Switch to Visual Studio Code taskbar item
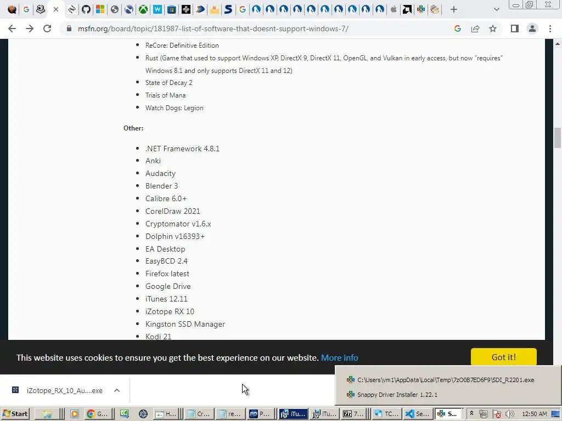 pos(417,414)
